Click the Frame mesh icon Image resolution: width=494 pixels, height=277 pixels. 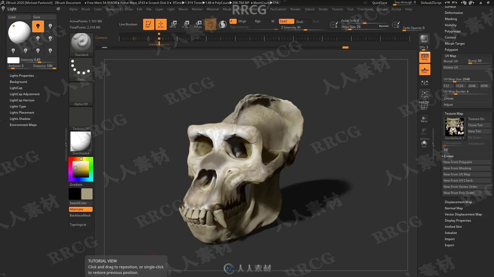(x=425, y=94)
